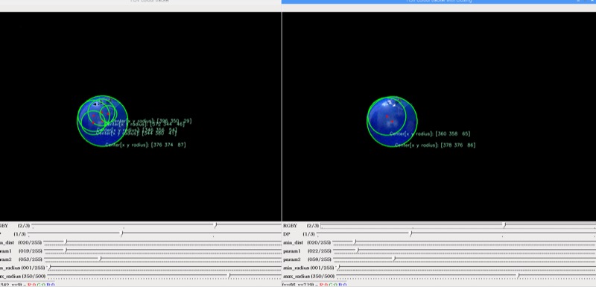Click param2 slider handle in the right window
Screen dimensions: 596x287
coord(394,259)
